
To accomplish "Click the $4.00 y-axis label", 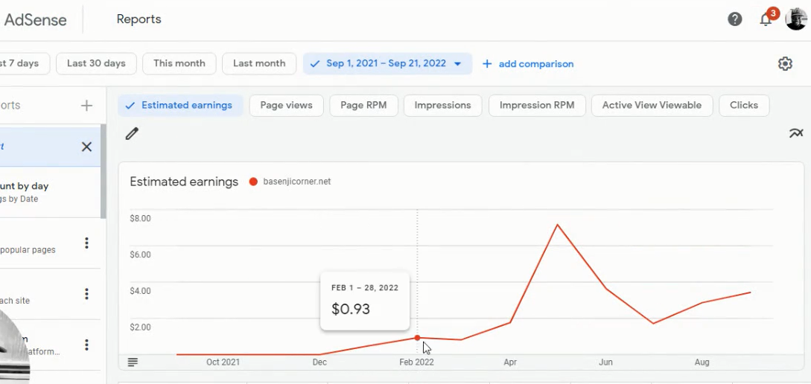I will 140,291.
